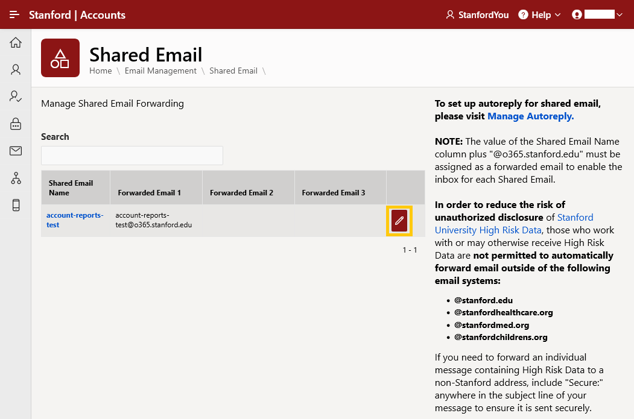Click the 1 - 1 pagination text

coord(410,250)
